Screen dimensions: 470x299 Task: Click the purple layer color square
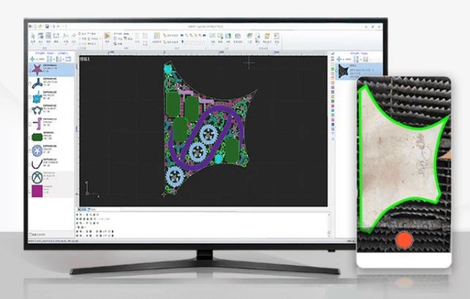(333, 120)
